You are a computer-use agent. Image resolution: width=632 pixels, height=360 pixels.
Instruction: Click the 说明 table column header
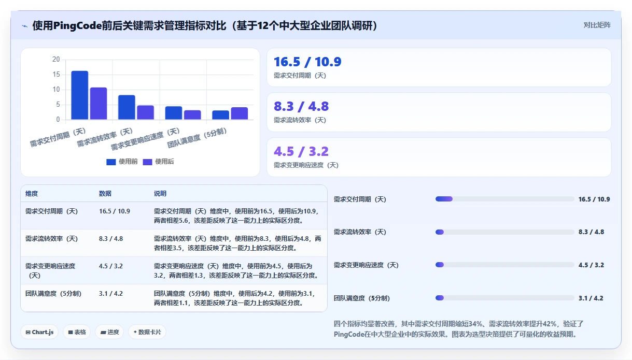coord(160,194)
